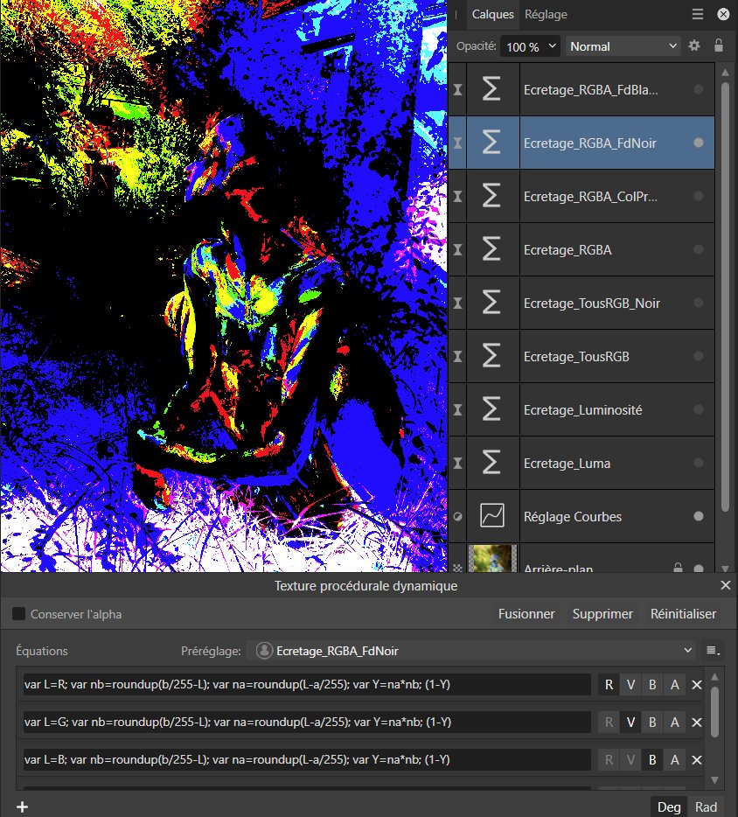Click the var L=R equation field
The height and width of the screenshot is (817, 738).
(x=307, y=685)
